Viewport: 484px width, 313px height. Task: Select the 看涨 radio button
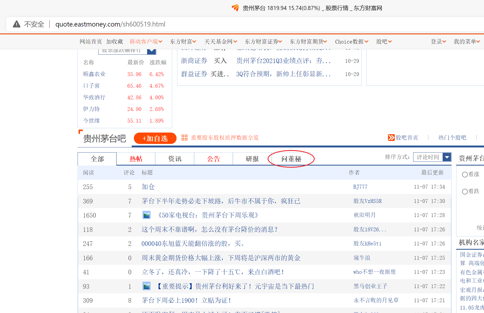(465, 174)
